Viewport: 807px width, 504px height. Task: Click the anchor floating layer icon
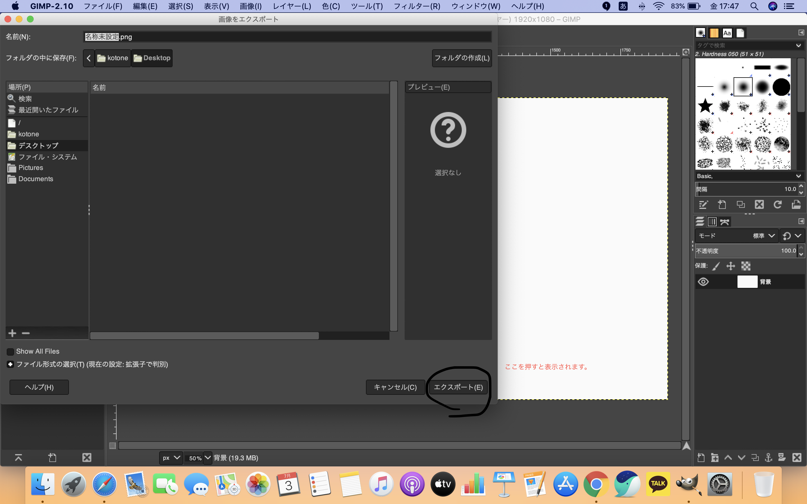point(768,457)
